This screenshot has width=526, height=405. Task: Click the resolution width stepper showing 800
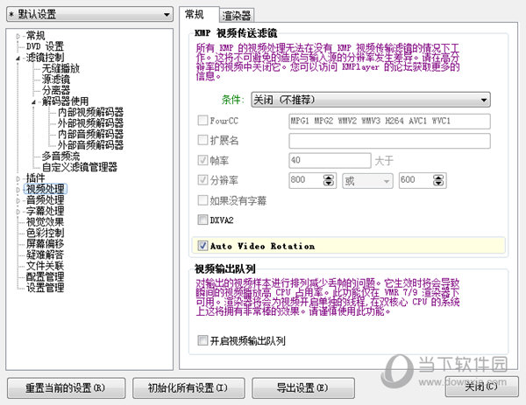[x=312, y=180]
